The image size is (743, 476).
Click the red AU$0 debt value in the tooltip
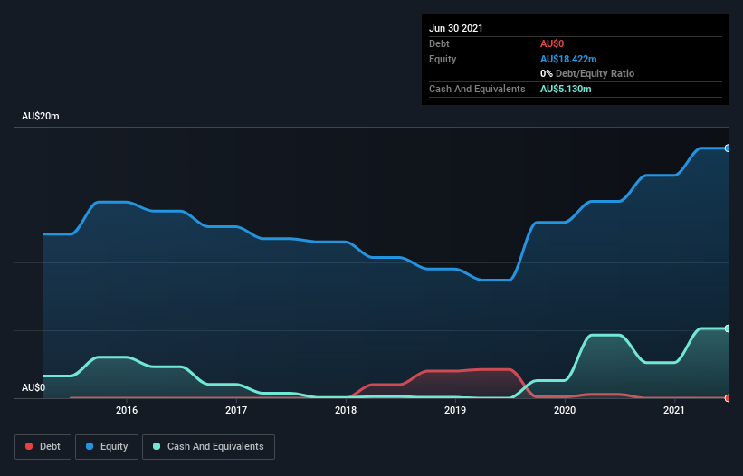[x=552, y=43]
